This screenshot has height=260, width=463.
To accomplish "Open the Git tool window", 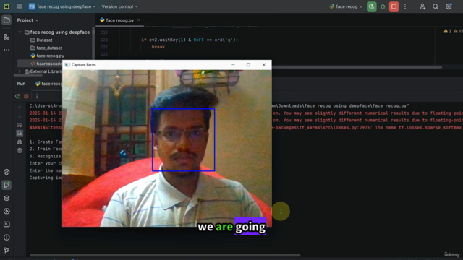I will pos(7,251).
